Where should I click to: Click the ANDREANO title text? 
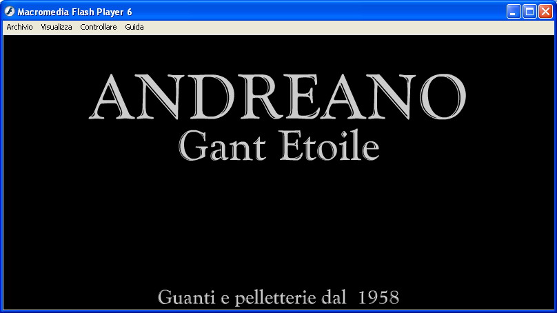click(x=277, y=97)
